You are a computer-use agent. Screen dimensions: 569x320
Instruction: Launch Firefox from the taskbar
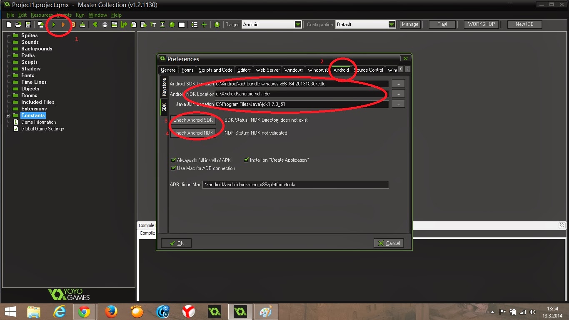point(111,312)
